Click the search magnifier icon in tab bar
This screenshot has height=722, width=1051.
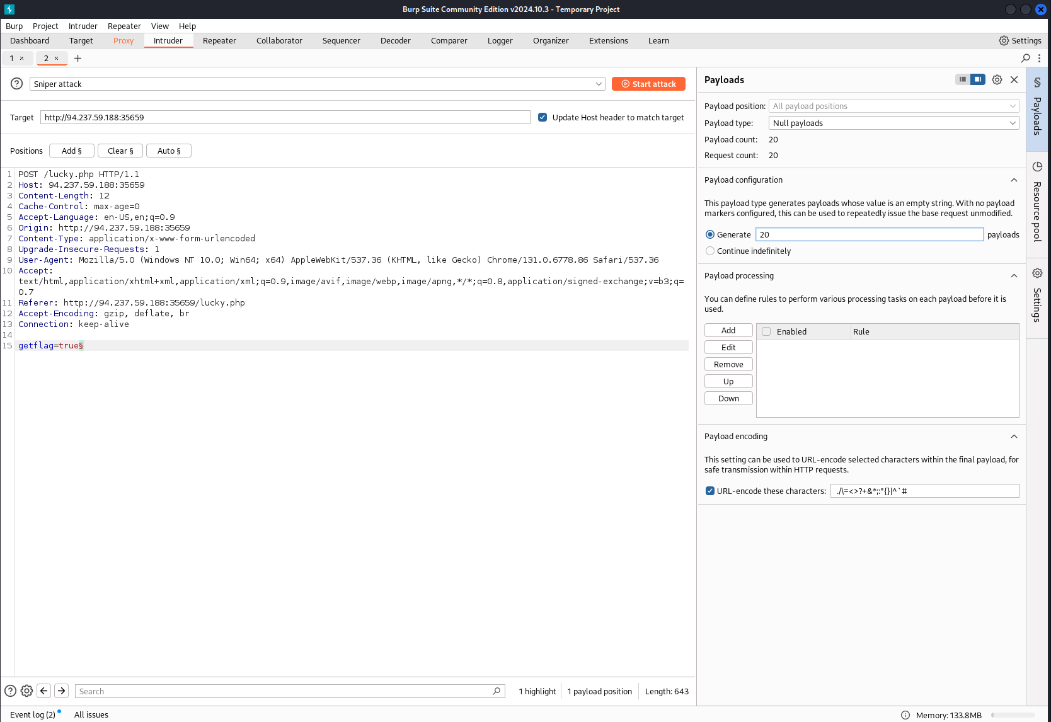(x=1025, y=58)
